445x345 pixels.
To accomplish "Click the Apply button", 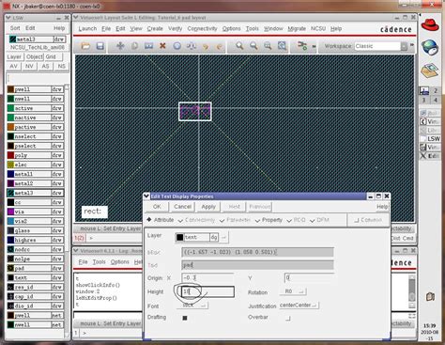I will pos(208,207).
